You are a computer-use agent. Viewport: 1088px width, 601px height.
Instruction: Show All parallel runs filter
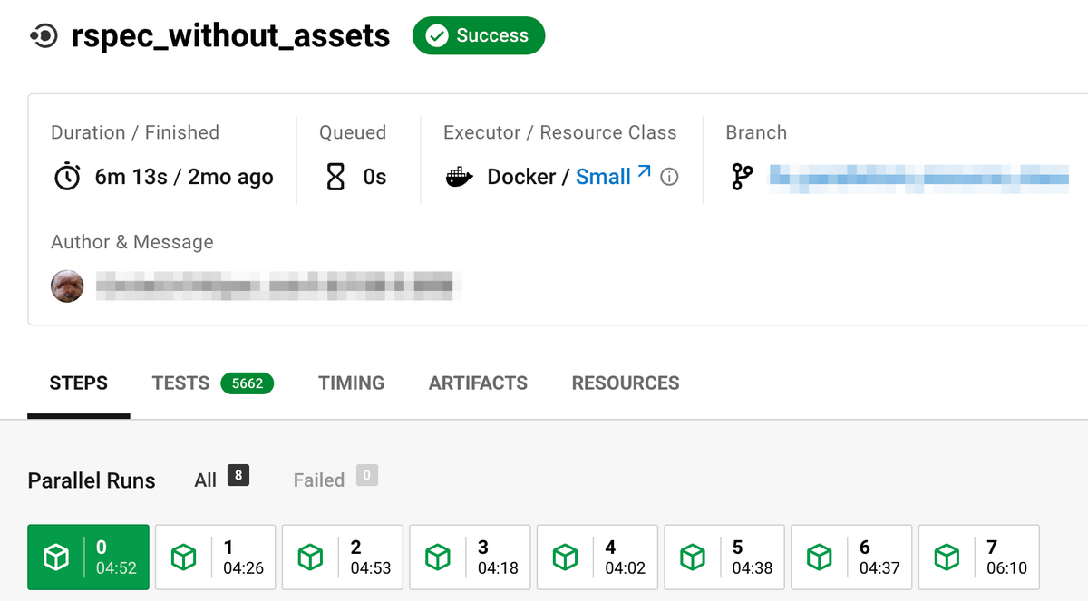pos(221,479)
